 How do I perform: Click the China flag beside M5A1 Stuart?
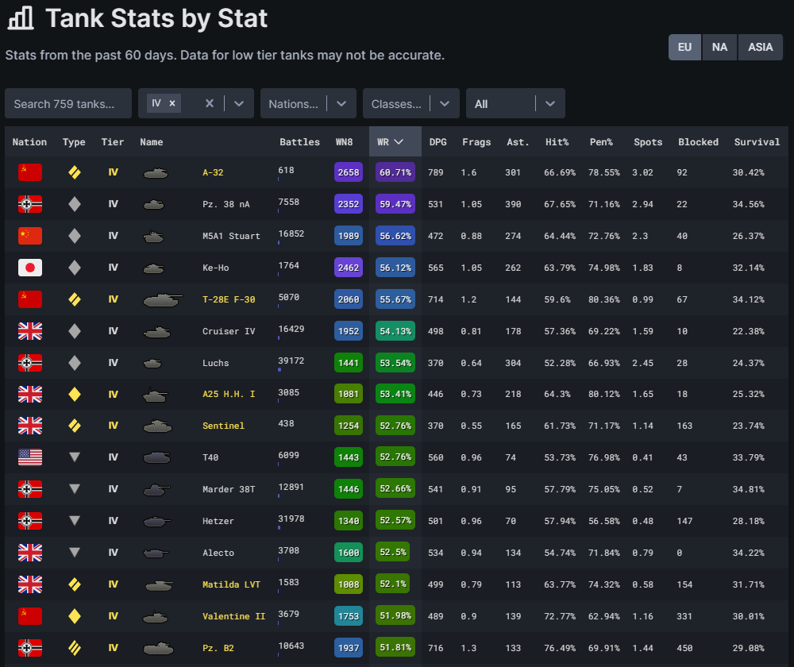coord(30,236)
